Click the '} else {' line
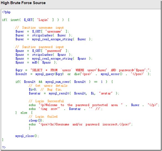This screenshot has height=151, width=162. (x=24, y=113)
